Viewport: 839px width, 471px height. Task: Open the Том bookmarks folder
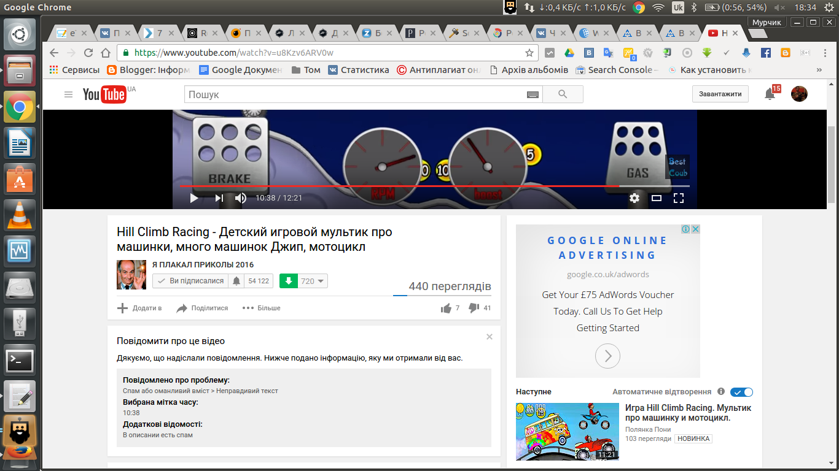[306, 70]
